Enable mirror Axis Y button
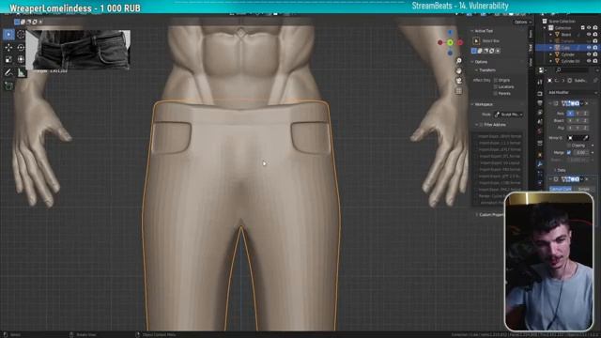 pyautogui.click(x=578, y=114)
